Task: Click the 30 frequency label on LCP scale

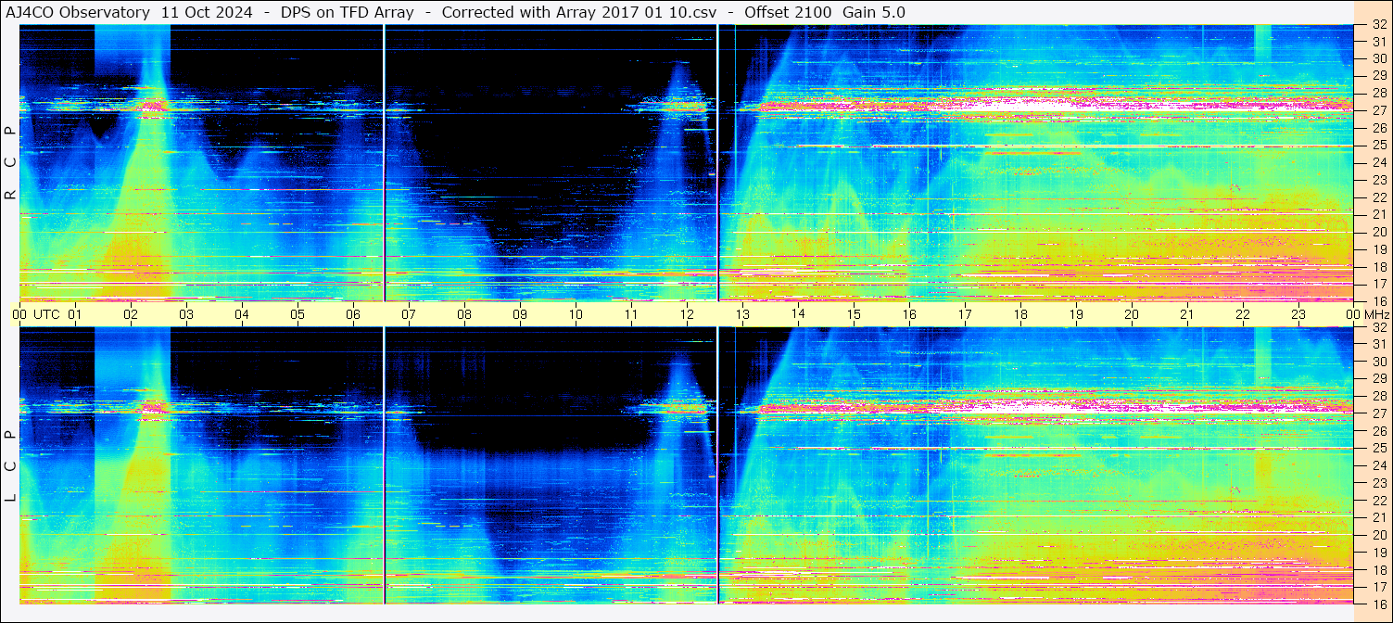Action: (1379, 362)
